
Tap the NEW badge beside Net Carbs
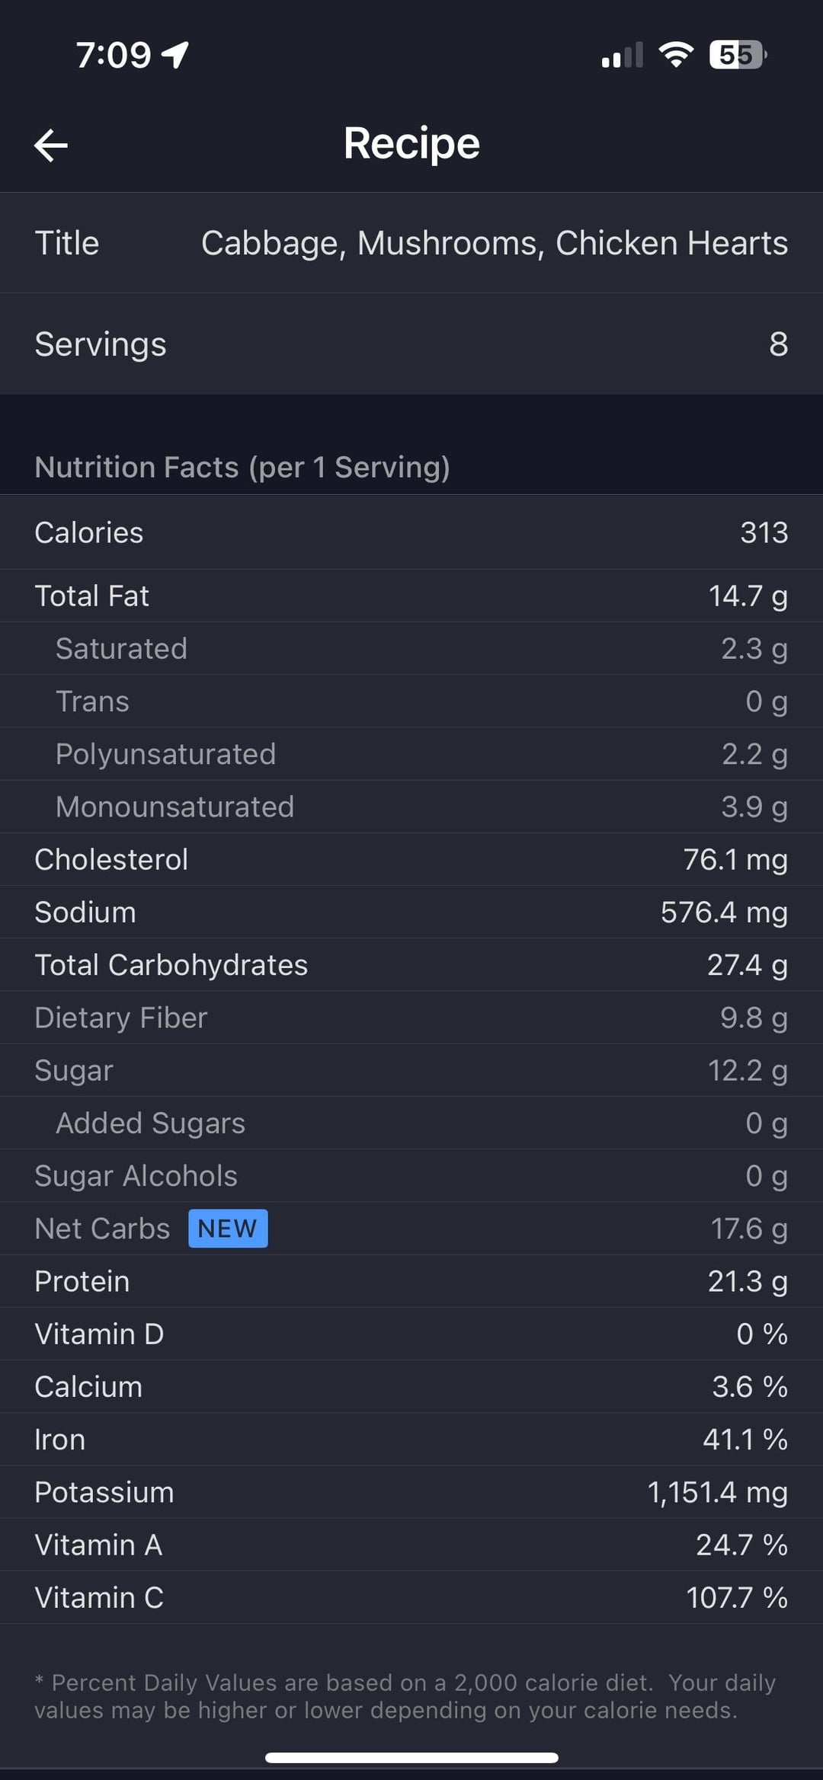[228, 1229]
